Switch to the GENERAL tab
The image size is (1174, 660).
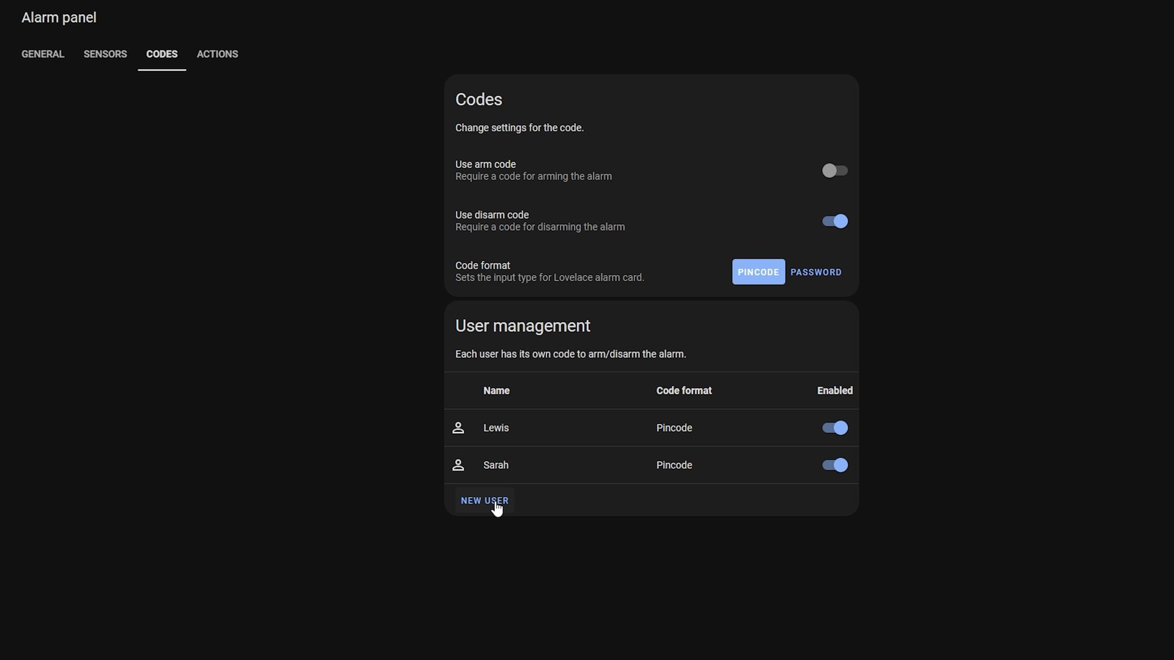point(43,54)
